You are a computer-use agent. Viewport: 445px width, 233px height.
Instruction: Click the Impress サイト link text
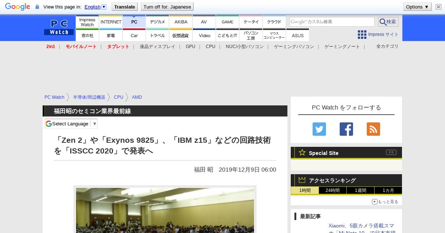pyautogui.click(x=383, y=34)
